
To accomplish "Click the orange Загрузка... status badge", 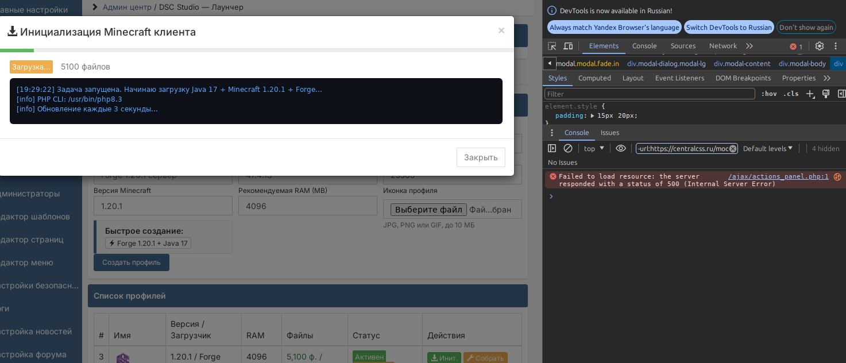I will point(31,67).
